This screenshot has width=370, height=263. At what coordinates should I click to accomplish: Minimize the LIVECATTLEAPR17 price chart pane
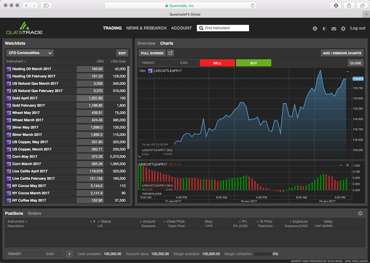tap(348, 72)
